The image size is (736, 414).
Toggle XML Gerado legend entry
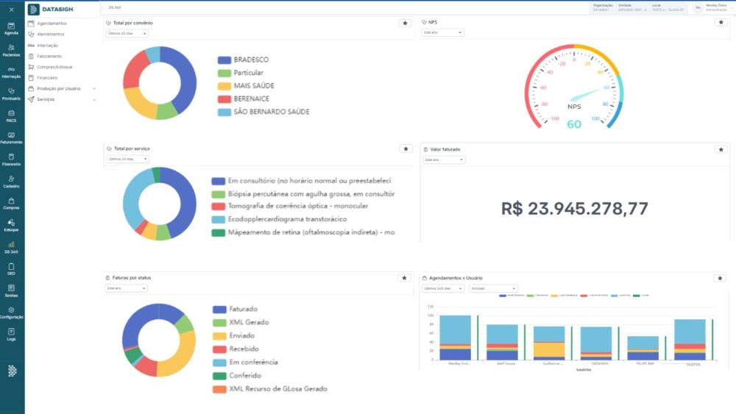point(241,323)
